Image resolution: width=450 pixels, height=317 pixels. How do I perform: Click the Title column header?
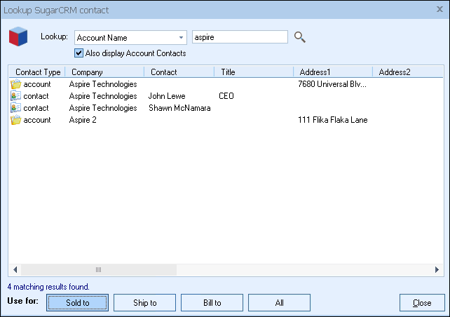tap(254, 72)
